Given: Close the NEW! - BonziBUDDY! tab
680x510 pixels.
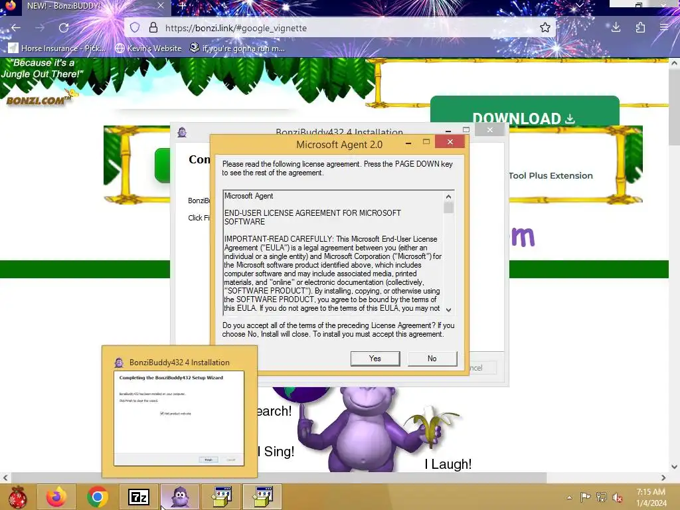Looking at the screenshot, I should point(161,5).
